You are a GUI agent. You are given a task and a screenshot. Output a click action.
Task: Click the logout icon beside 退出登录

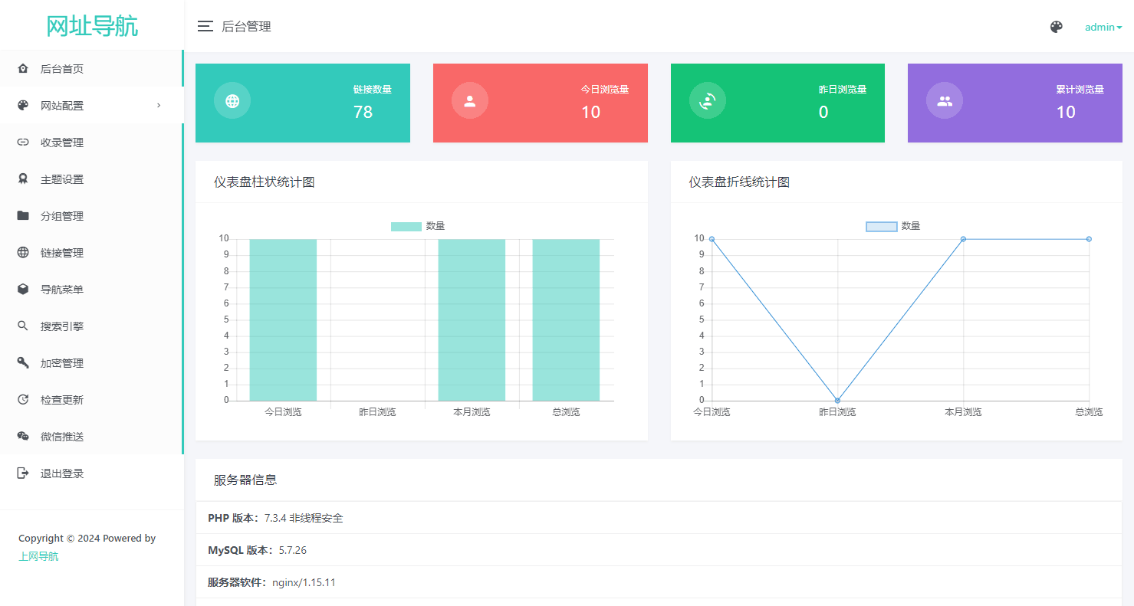coord(23,473)
